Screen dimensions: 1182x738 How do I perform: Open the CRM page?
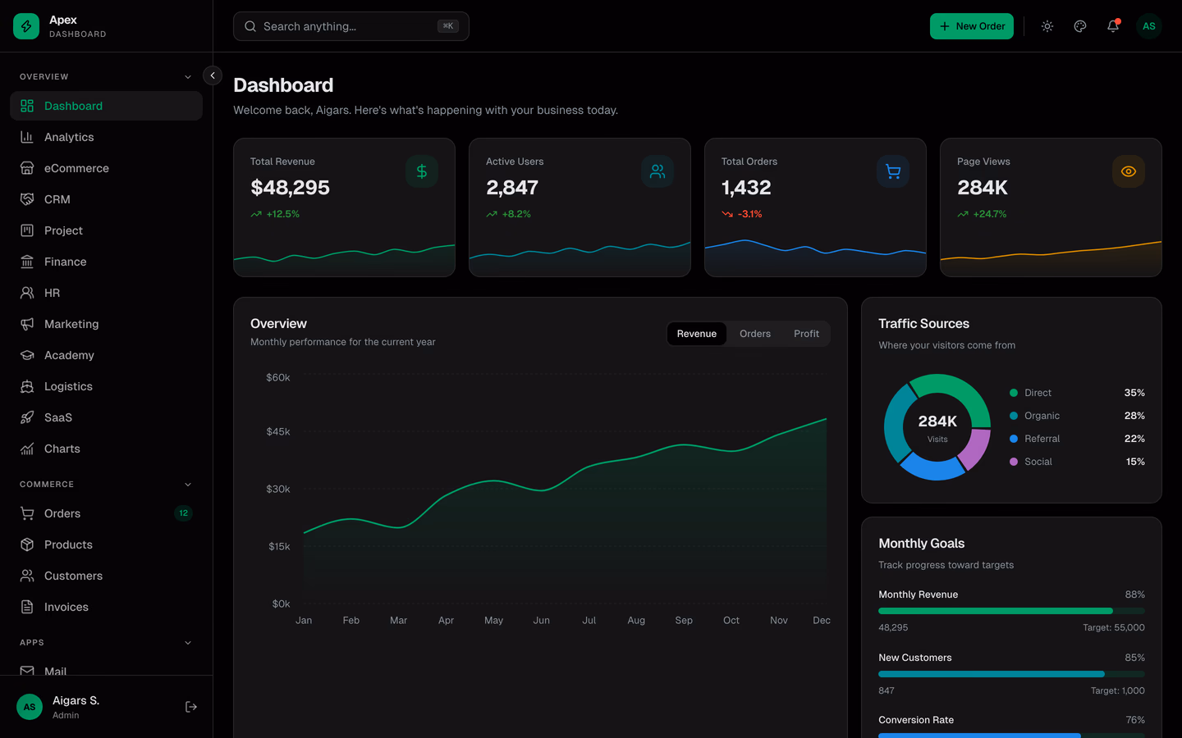[106, 199]
